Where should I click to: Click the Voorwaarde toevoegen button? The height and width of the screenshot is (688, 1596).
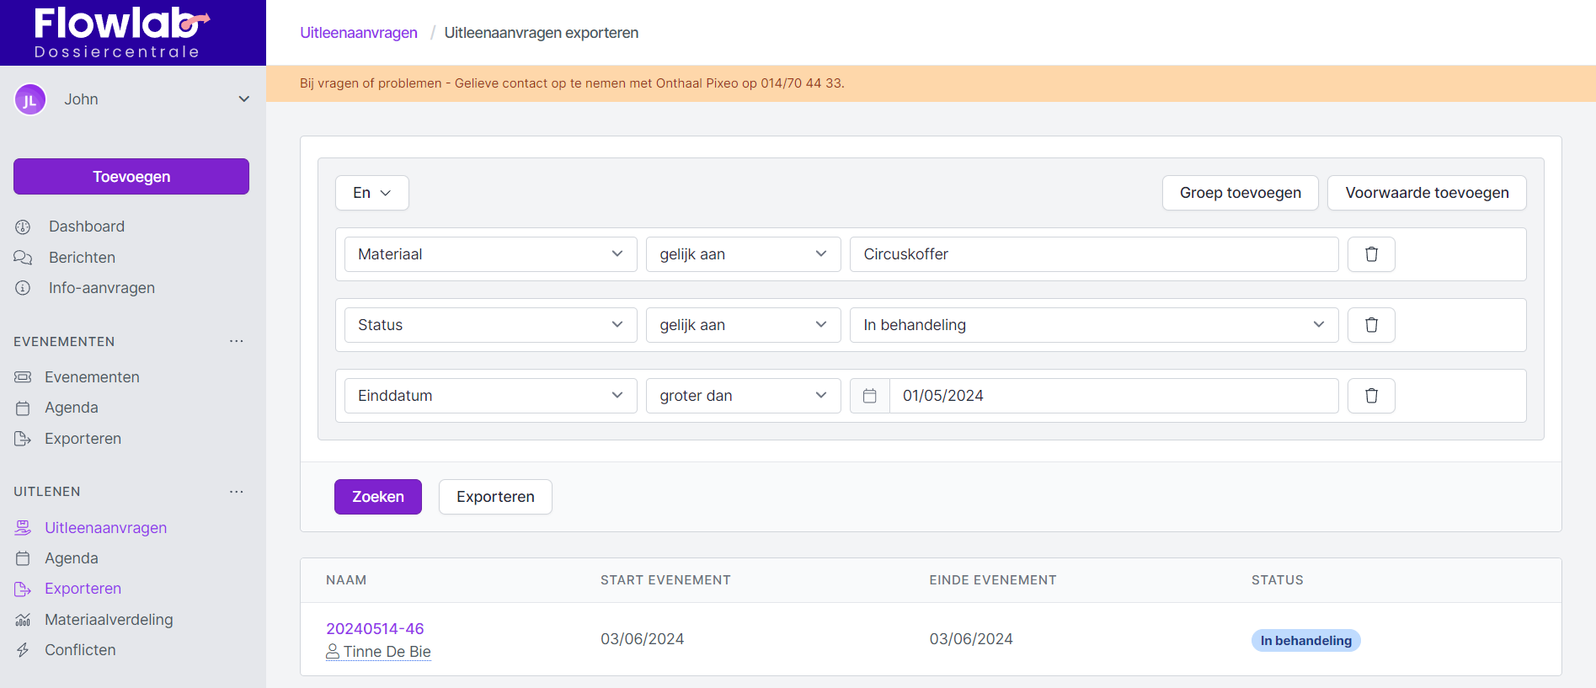click(x=1426, y=193)
